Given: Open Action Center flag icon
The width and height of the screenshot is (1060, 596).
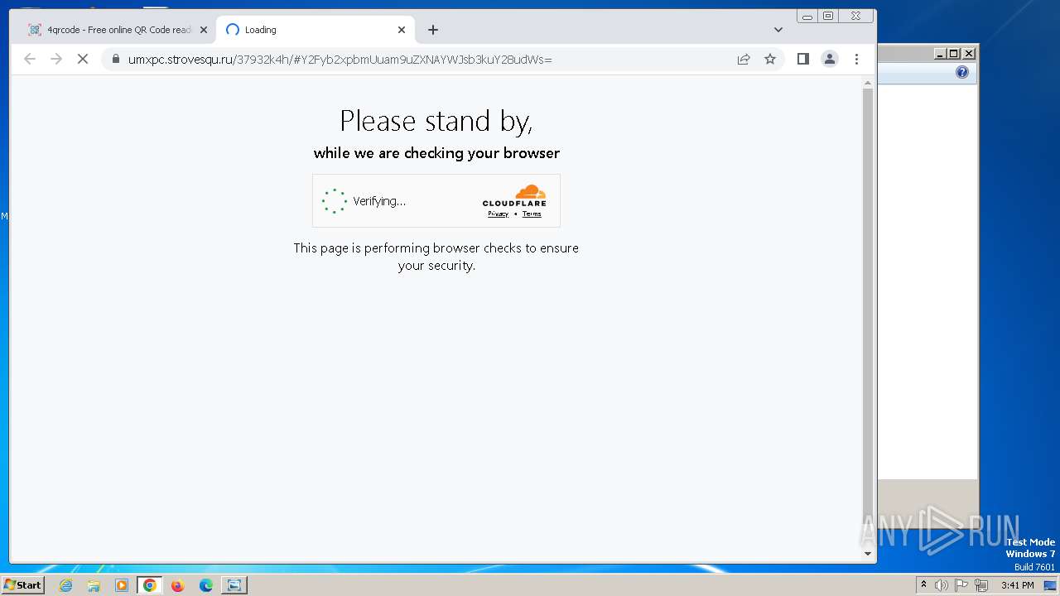Looking at the screenshot, I should coord(961,585).
